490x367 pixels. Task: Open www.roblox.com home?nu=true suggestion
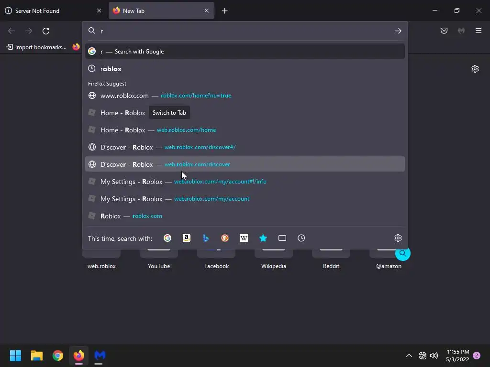[245, 96]
